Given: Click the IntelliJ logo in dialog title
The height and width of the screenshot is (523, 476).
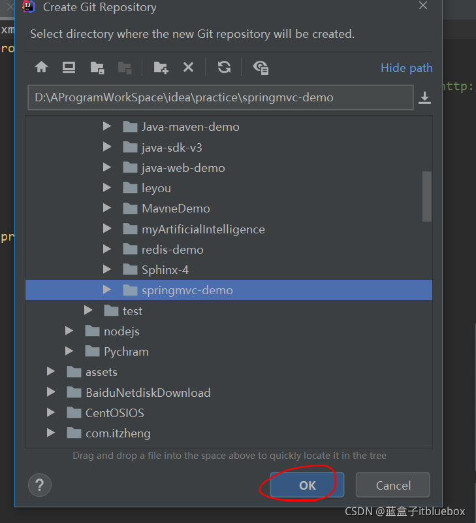Looking at the screenshot, I should (x=29, y=7).
